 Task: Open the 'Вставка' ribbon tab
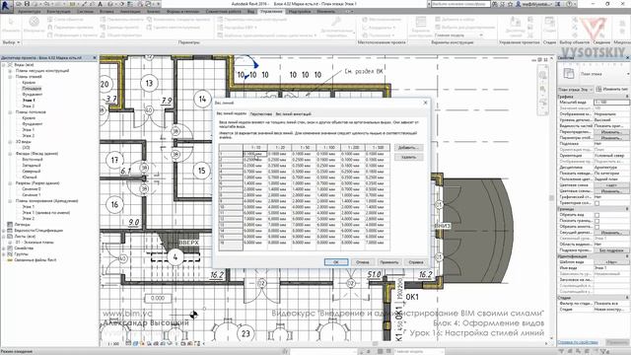tap(106, 12)
